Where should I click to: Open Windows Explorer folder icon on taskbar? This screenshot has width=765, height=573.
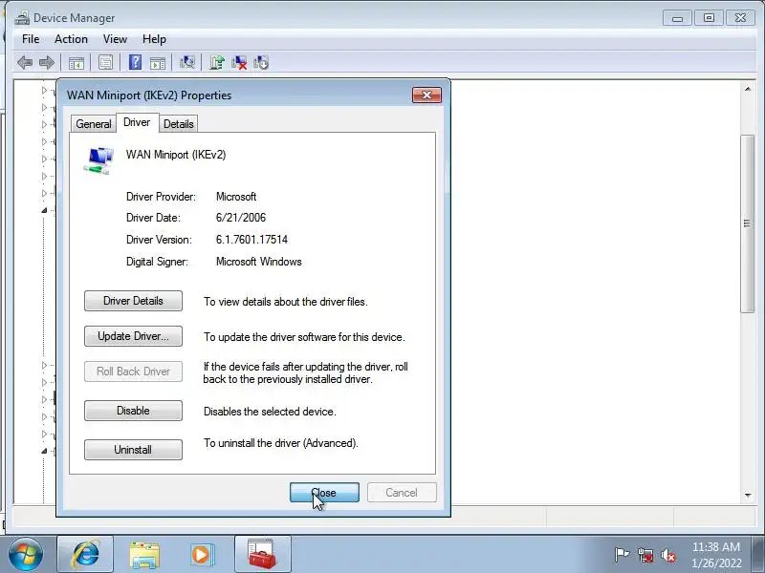coord(144,555)
